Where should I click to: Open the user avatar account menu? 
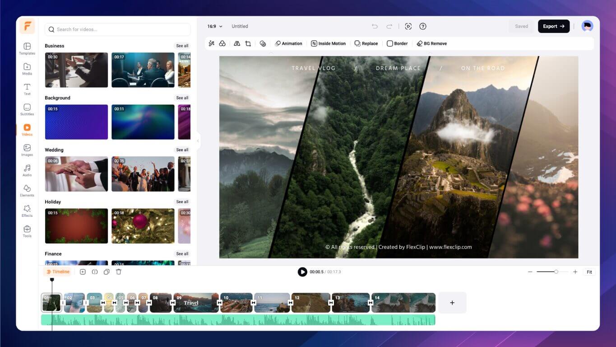click(x=587, y=26)
